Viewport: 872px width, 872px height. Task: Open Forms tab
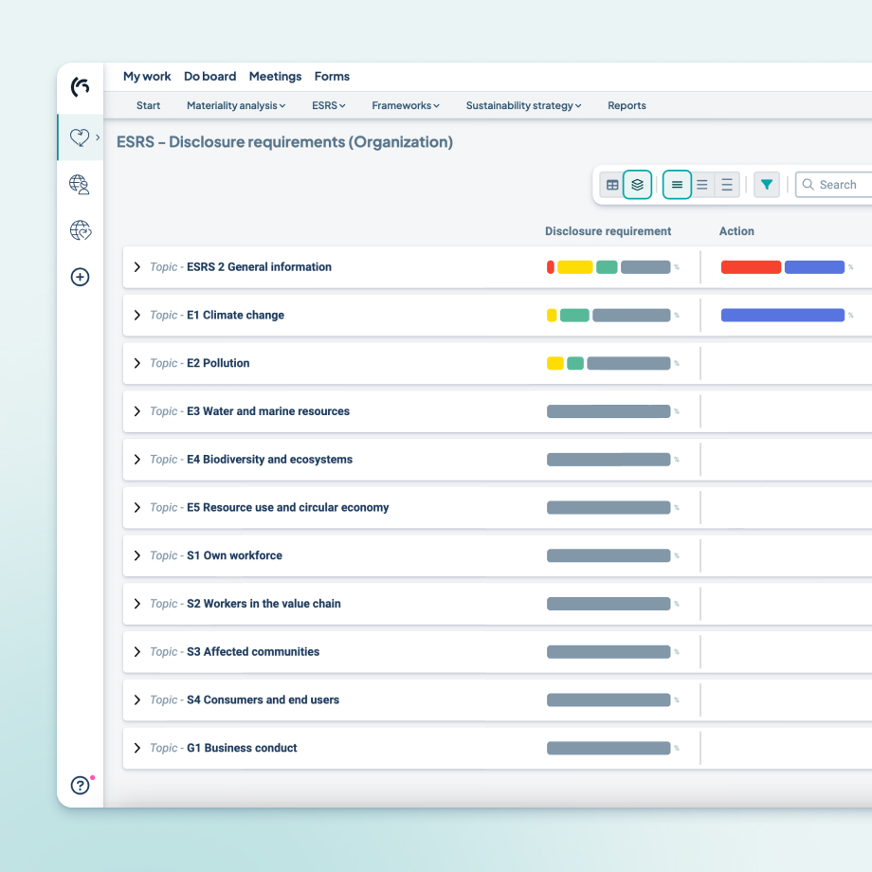[332, 76]
